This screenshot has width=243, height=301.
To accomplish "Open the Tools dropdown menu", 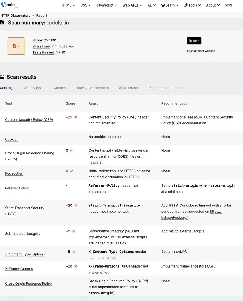I will tap(192, 5).
